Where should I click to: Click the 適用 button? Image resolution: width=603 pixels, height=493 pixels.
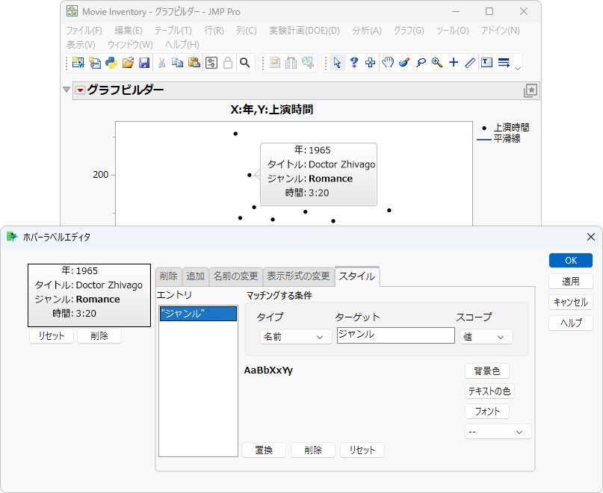(571, 281)
